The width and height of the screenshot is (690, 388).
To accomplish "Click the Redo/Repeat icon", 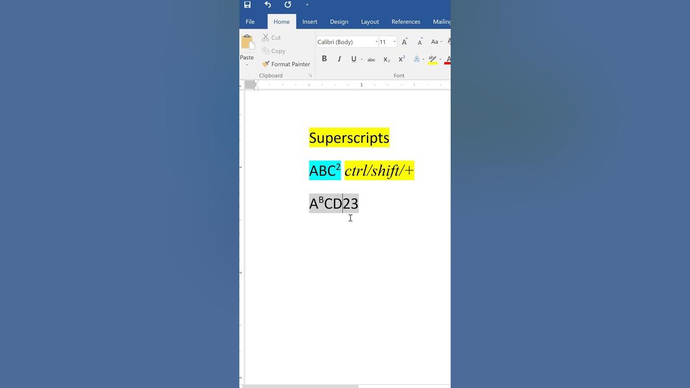I will tap(288, 5).
